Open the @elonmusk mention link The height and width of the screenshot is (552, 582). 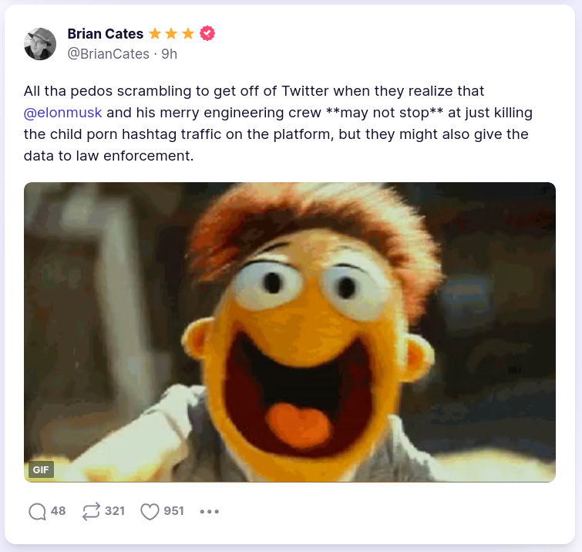point(62,113)
